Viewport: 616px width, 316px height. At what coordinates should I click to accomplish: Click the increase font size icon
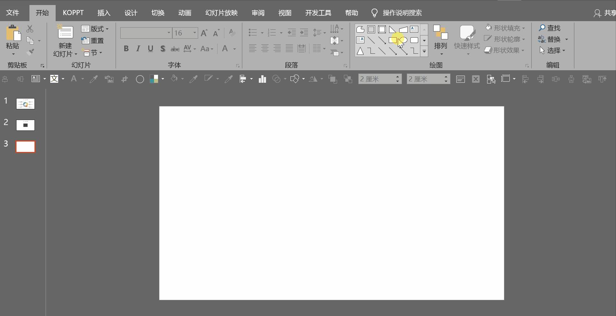coord(204,33)
